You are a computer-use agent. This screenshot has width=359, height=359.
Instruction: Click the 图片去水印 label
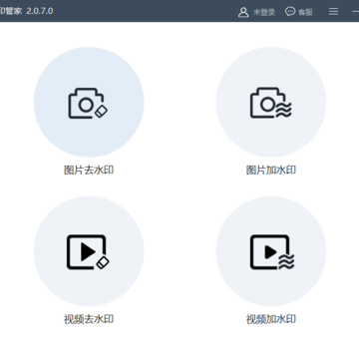coord(89,170)
